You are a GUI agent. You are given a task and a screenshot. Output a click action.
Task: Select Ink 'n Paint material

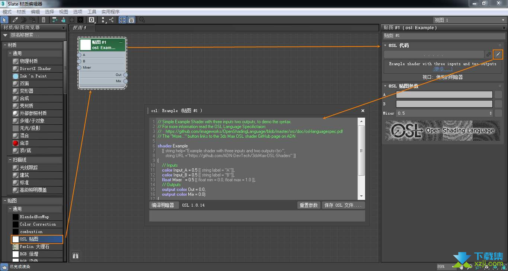click(x=37, y=76)
